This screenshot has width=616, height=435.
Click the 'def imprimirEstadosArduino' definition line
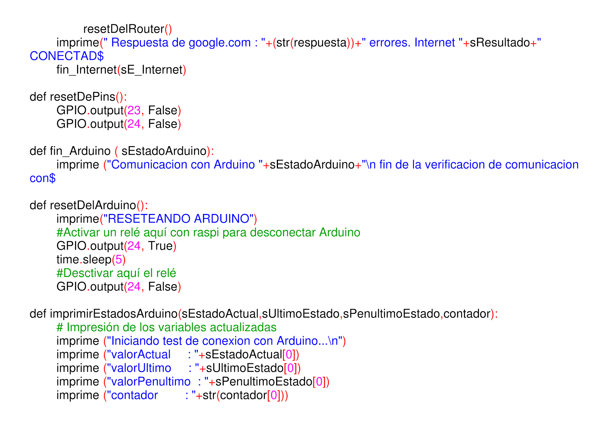pyautogui.click(x=264, y=314)
